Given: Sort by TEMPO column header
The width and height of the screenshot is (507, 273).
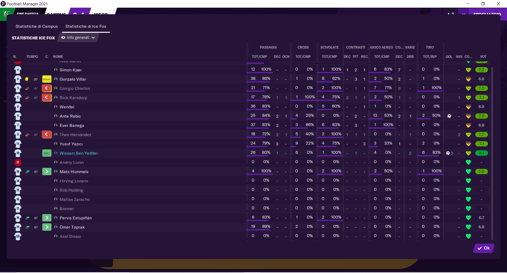Looking at the screenshot, I should click(x=32, y=57).
